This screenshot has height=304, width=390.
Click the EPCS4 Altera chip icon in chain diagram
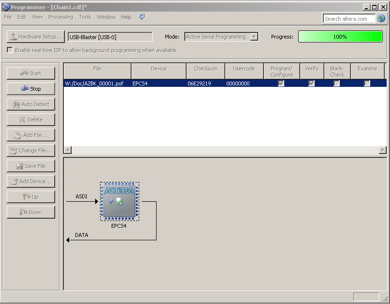(119, 201)
